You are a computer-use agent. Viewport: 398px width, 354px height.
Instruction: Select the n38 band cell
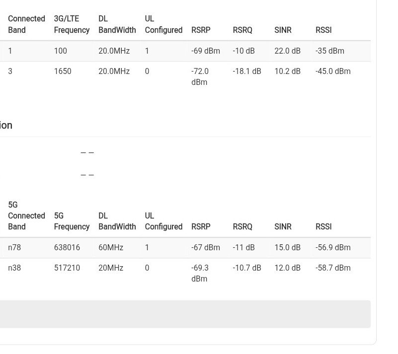click(x=14, y=268)
